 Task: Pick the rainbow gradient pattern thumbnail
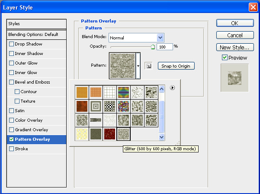pos(123,92)
